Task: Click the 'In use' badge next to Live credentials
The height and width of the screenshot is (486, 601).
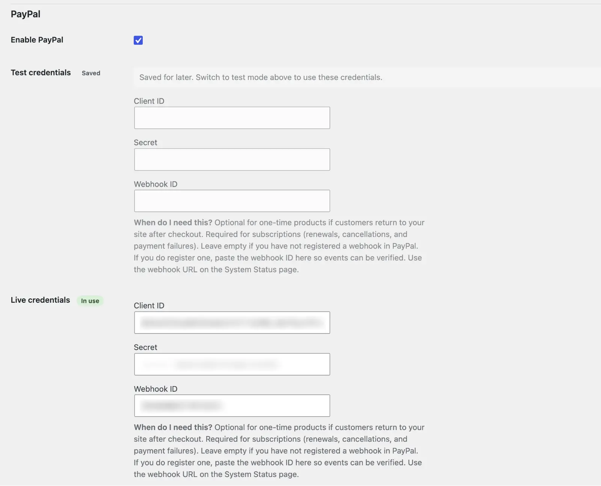Action: click(x=90, y=301)
